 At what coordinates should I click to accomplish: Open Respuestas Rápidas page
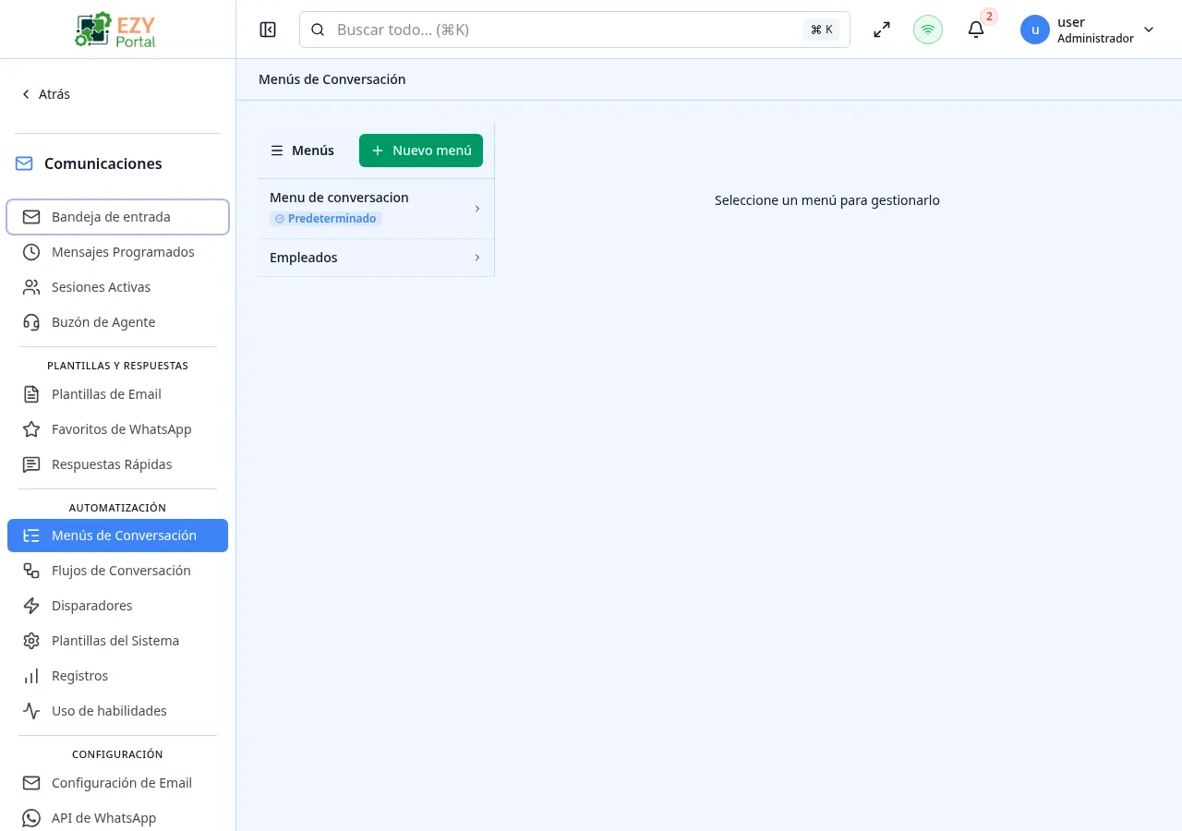pyautogui.click(x=117, y=464)
